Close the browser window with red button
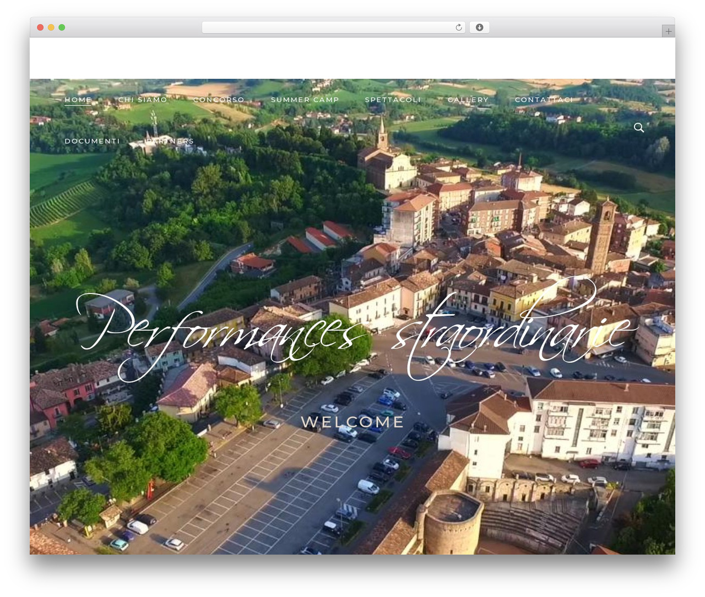The width and height of the screenshot is (705, 597). [40, 28]
